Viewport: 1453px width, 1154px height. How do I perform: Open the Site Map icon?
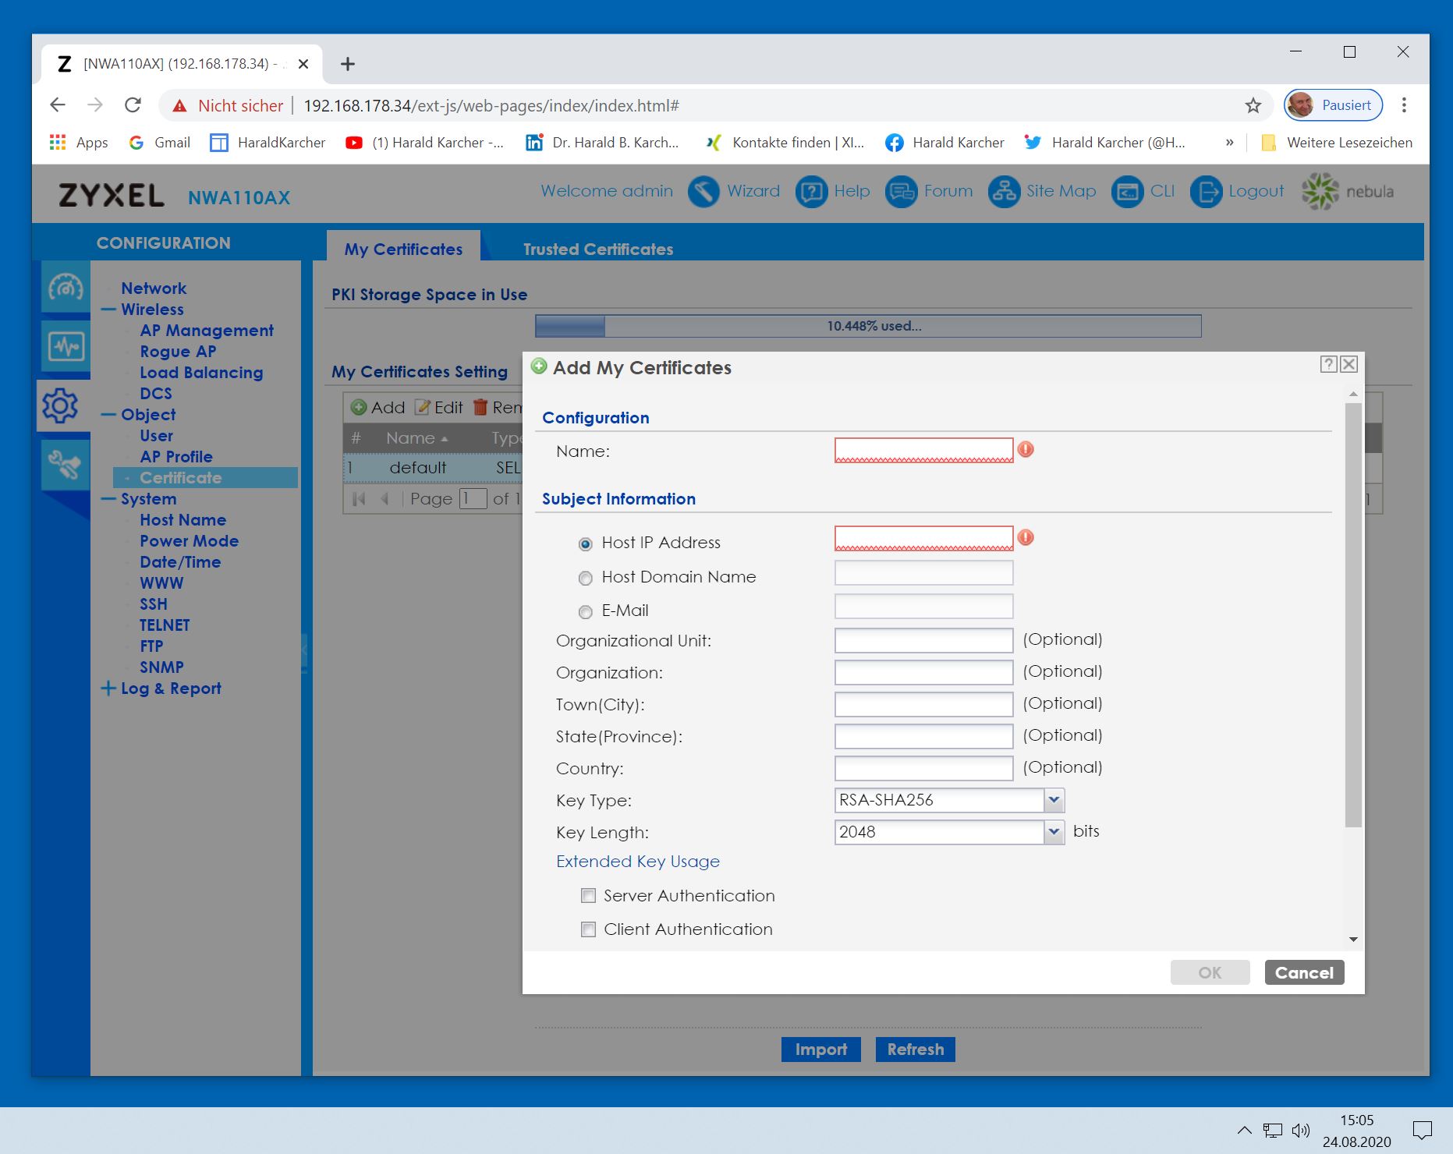click(x=1004, y=192)
